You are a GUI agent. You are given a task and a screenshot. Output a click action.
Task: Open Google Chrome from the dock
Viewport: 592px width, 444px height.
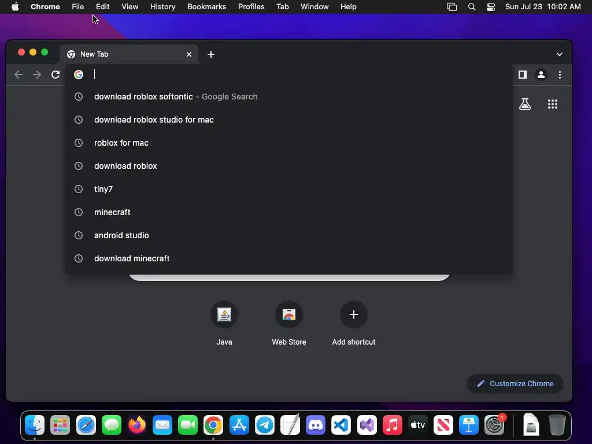coord(213,425)
